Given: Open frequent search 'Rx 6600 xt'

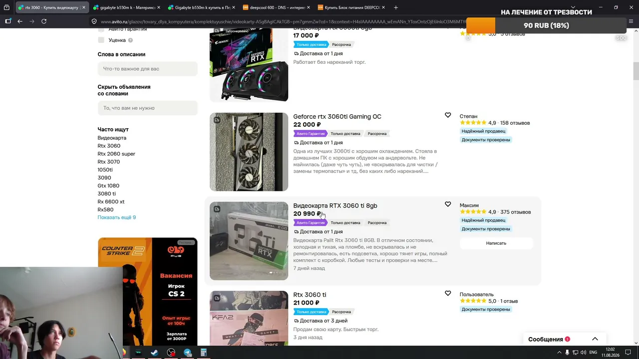Looking at the screenshot, I should (111, 201).
